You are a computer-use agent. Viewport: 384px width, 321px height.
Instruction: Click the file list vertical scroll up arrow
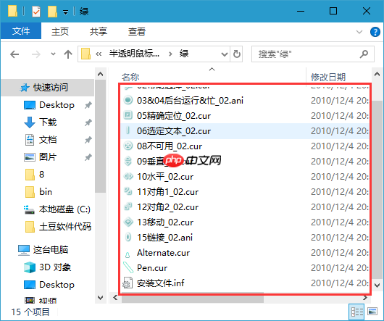[377, 74]
